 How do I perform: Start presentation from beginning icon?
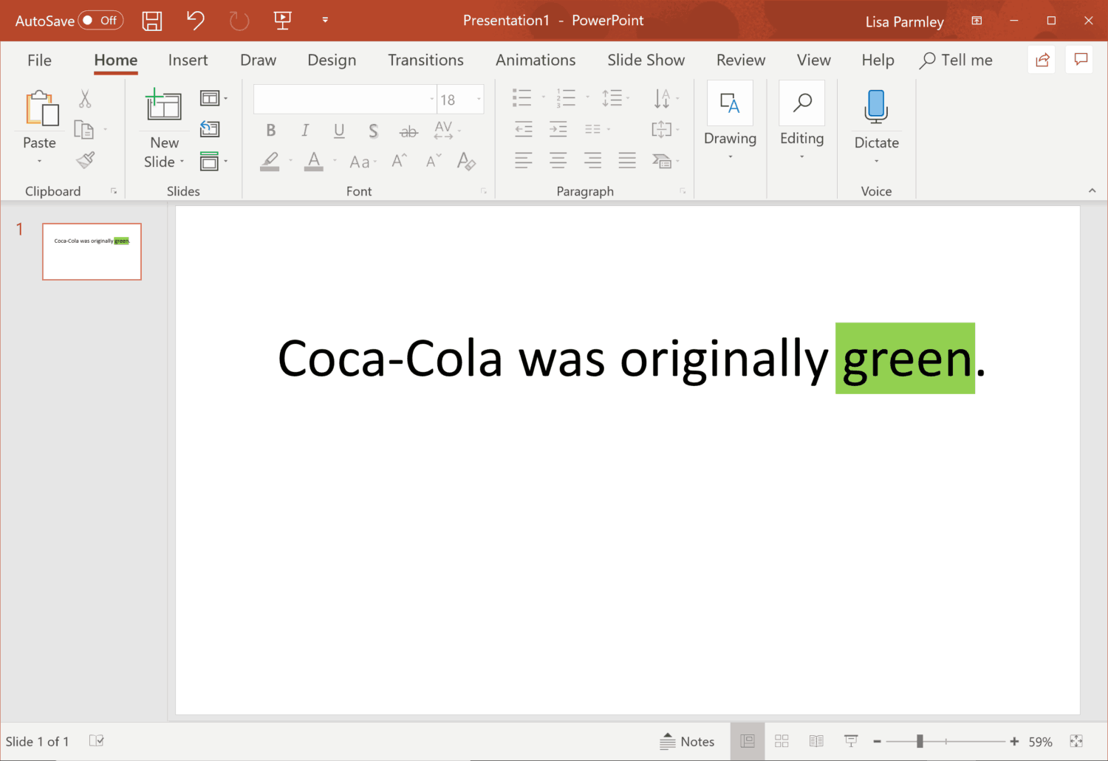pos(282,20)
